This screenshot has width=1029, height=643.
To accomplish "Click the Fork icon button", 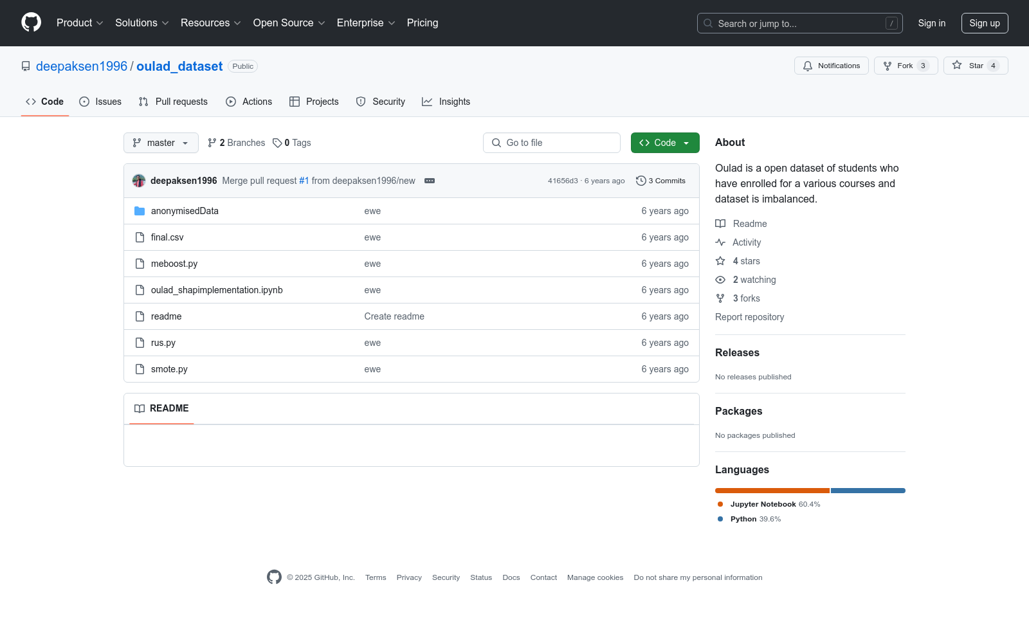I will coord(888,66).
